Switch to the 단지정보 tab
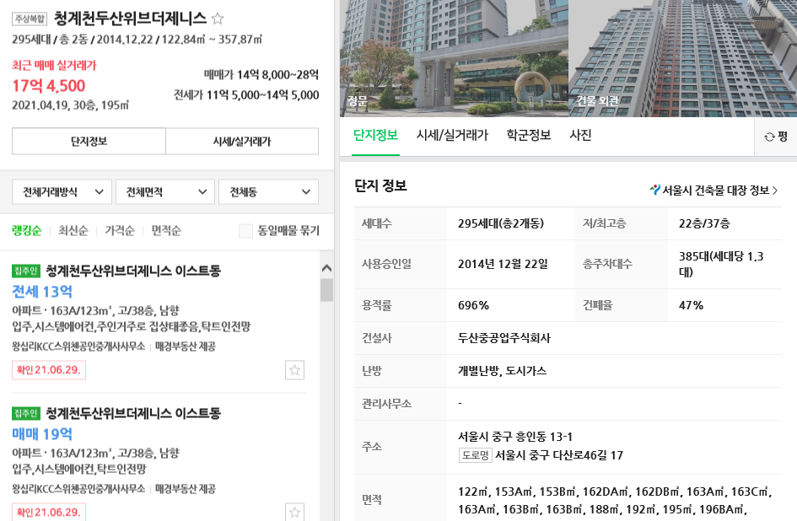The image size is (797, 521). click(x=375, y=135)
